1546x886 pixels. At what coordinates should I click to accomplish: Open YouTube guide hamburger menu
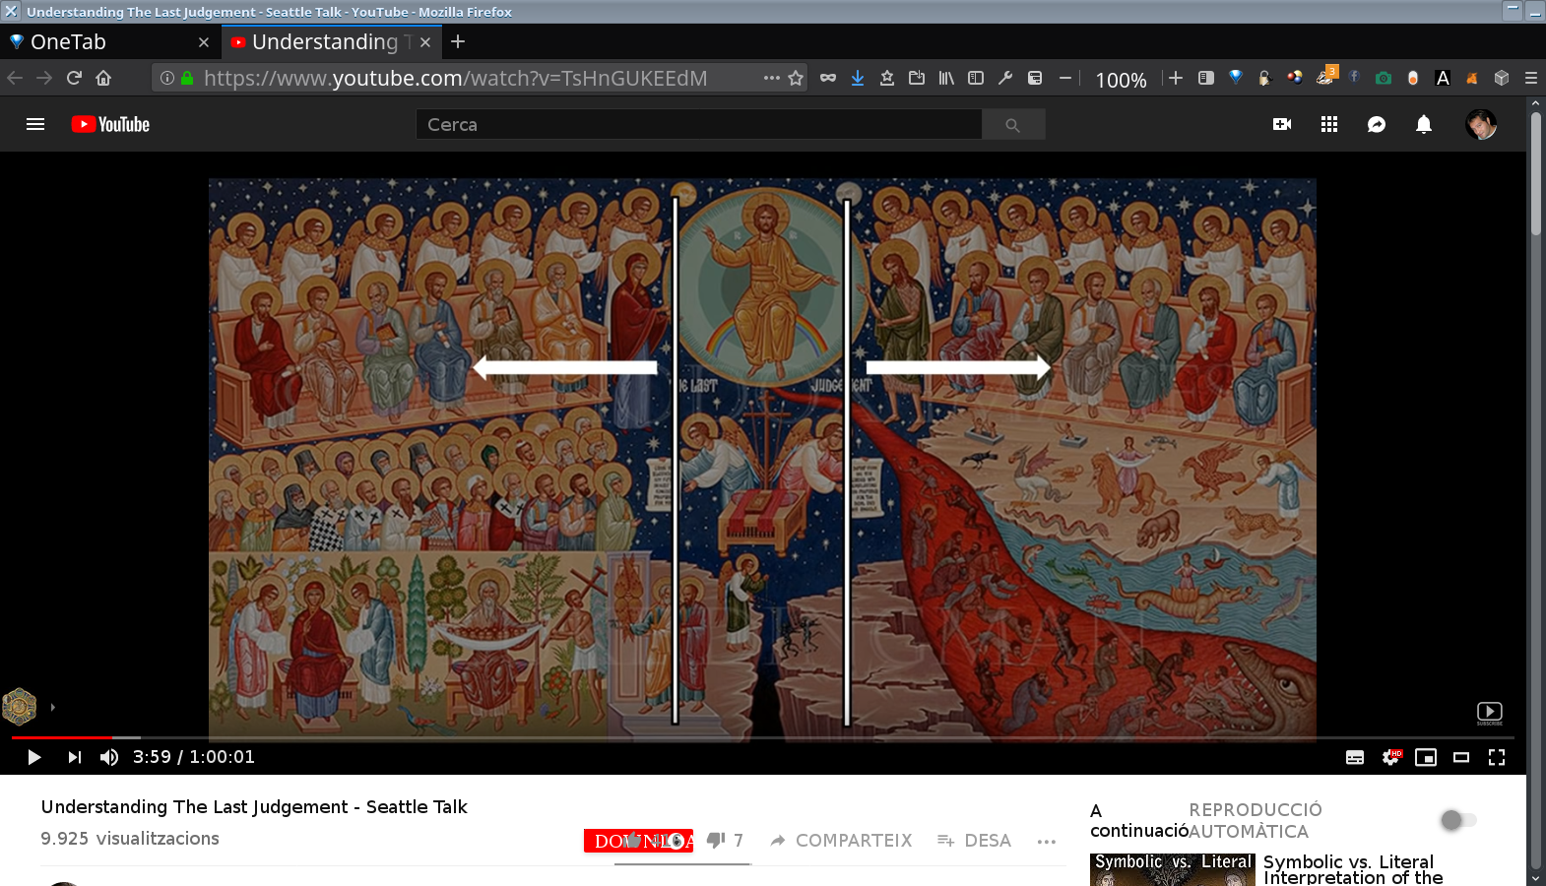(x=35, y=124)
